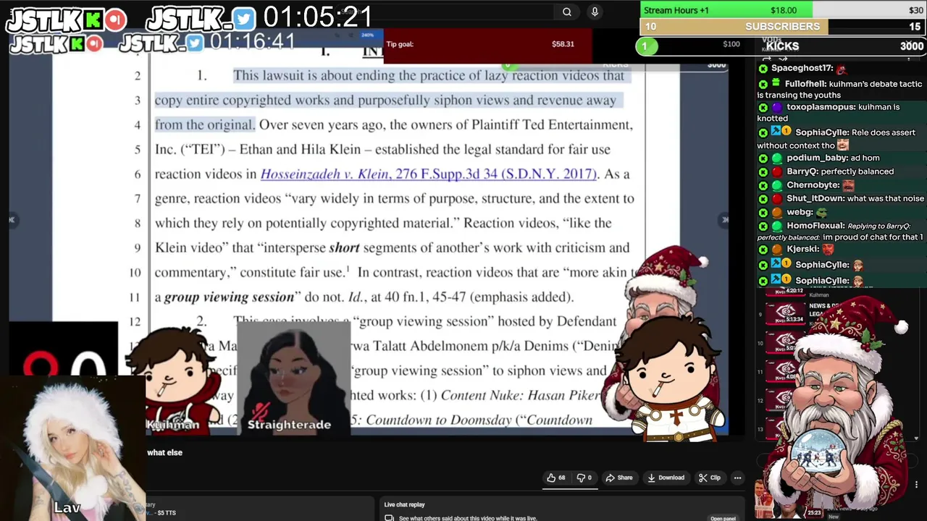This screenshot has height=521, width=927.
Task: Activate voice search microphone icon
Action: pos(595,12)
